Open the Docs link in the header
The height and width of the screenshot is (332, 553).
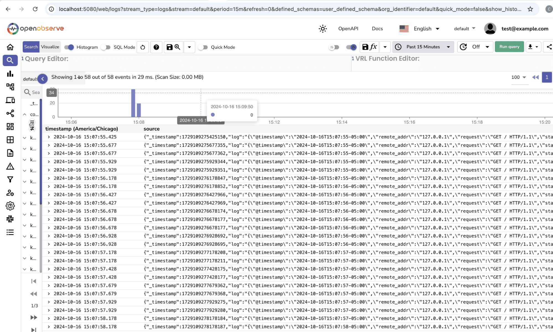pos(377,28)
